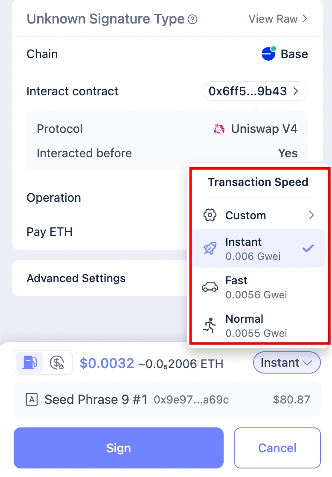The width and height of the screenshot is (332, 477).
Task: Expand the Custom gas submenu arrow
Action: click(x=312, y=215)
